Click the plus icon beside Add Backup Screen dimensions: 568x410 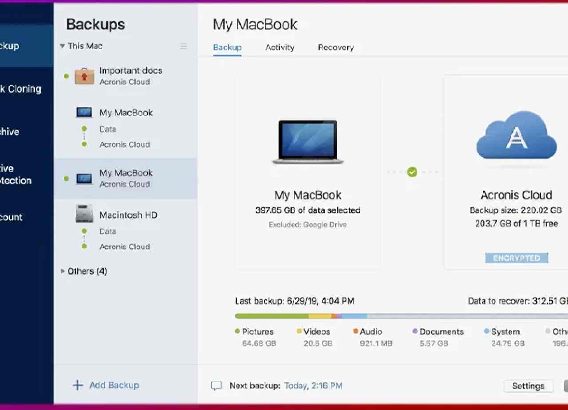pos(78,385)
